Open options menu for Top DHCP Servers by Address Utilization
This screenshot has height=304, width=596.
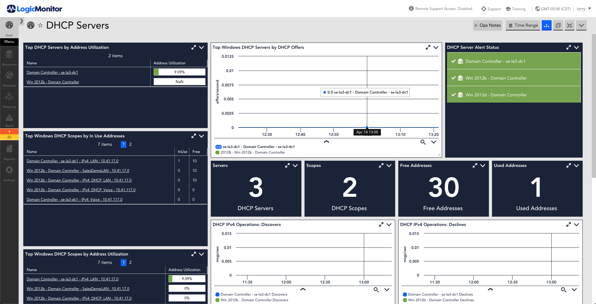pyautogui.click(x=201, y=47)
